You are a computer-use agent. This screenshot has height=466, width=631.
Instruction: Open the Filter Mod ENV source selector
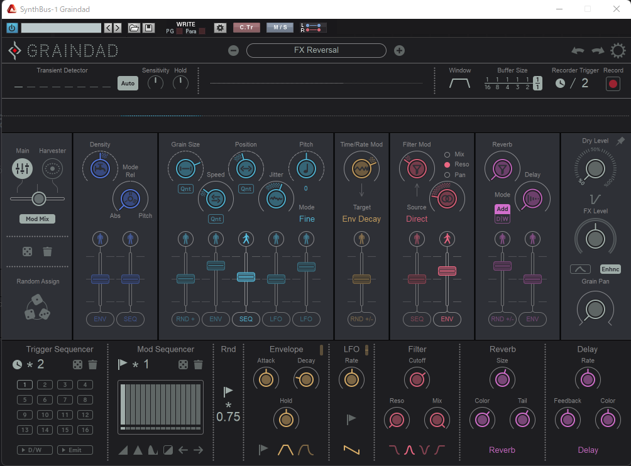pyautogui.click(x=447, y=319)
